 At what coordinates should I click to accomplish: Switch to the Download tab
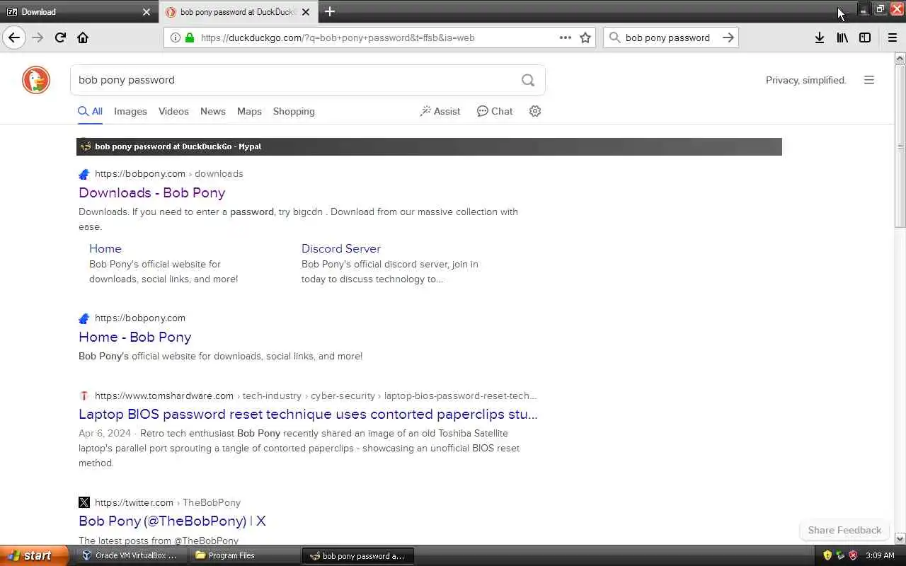(78, 11)
